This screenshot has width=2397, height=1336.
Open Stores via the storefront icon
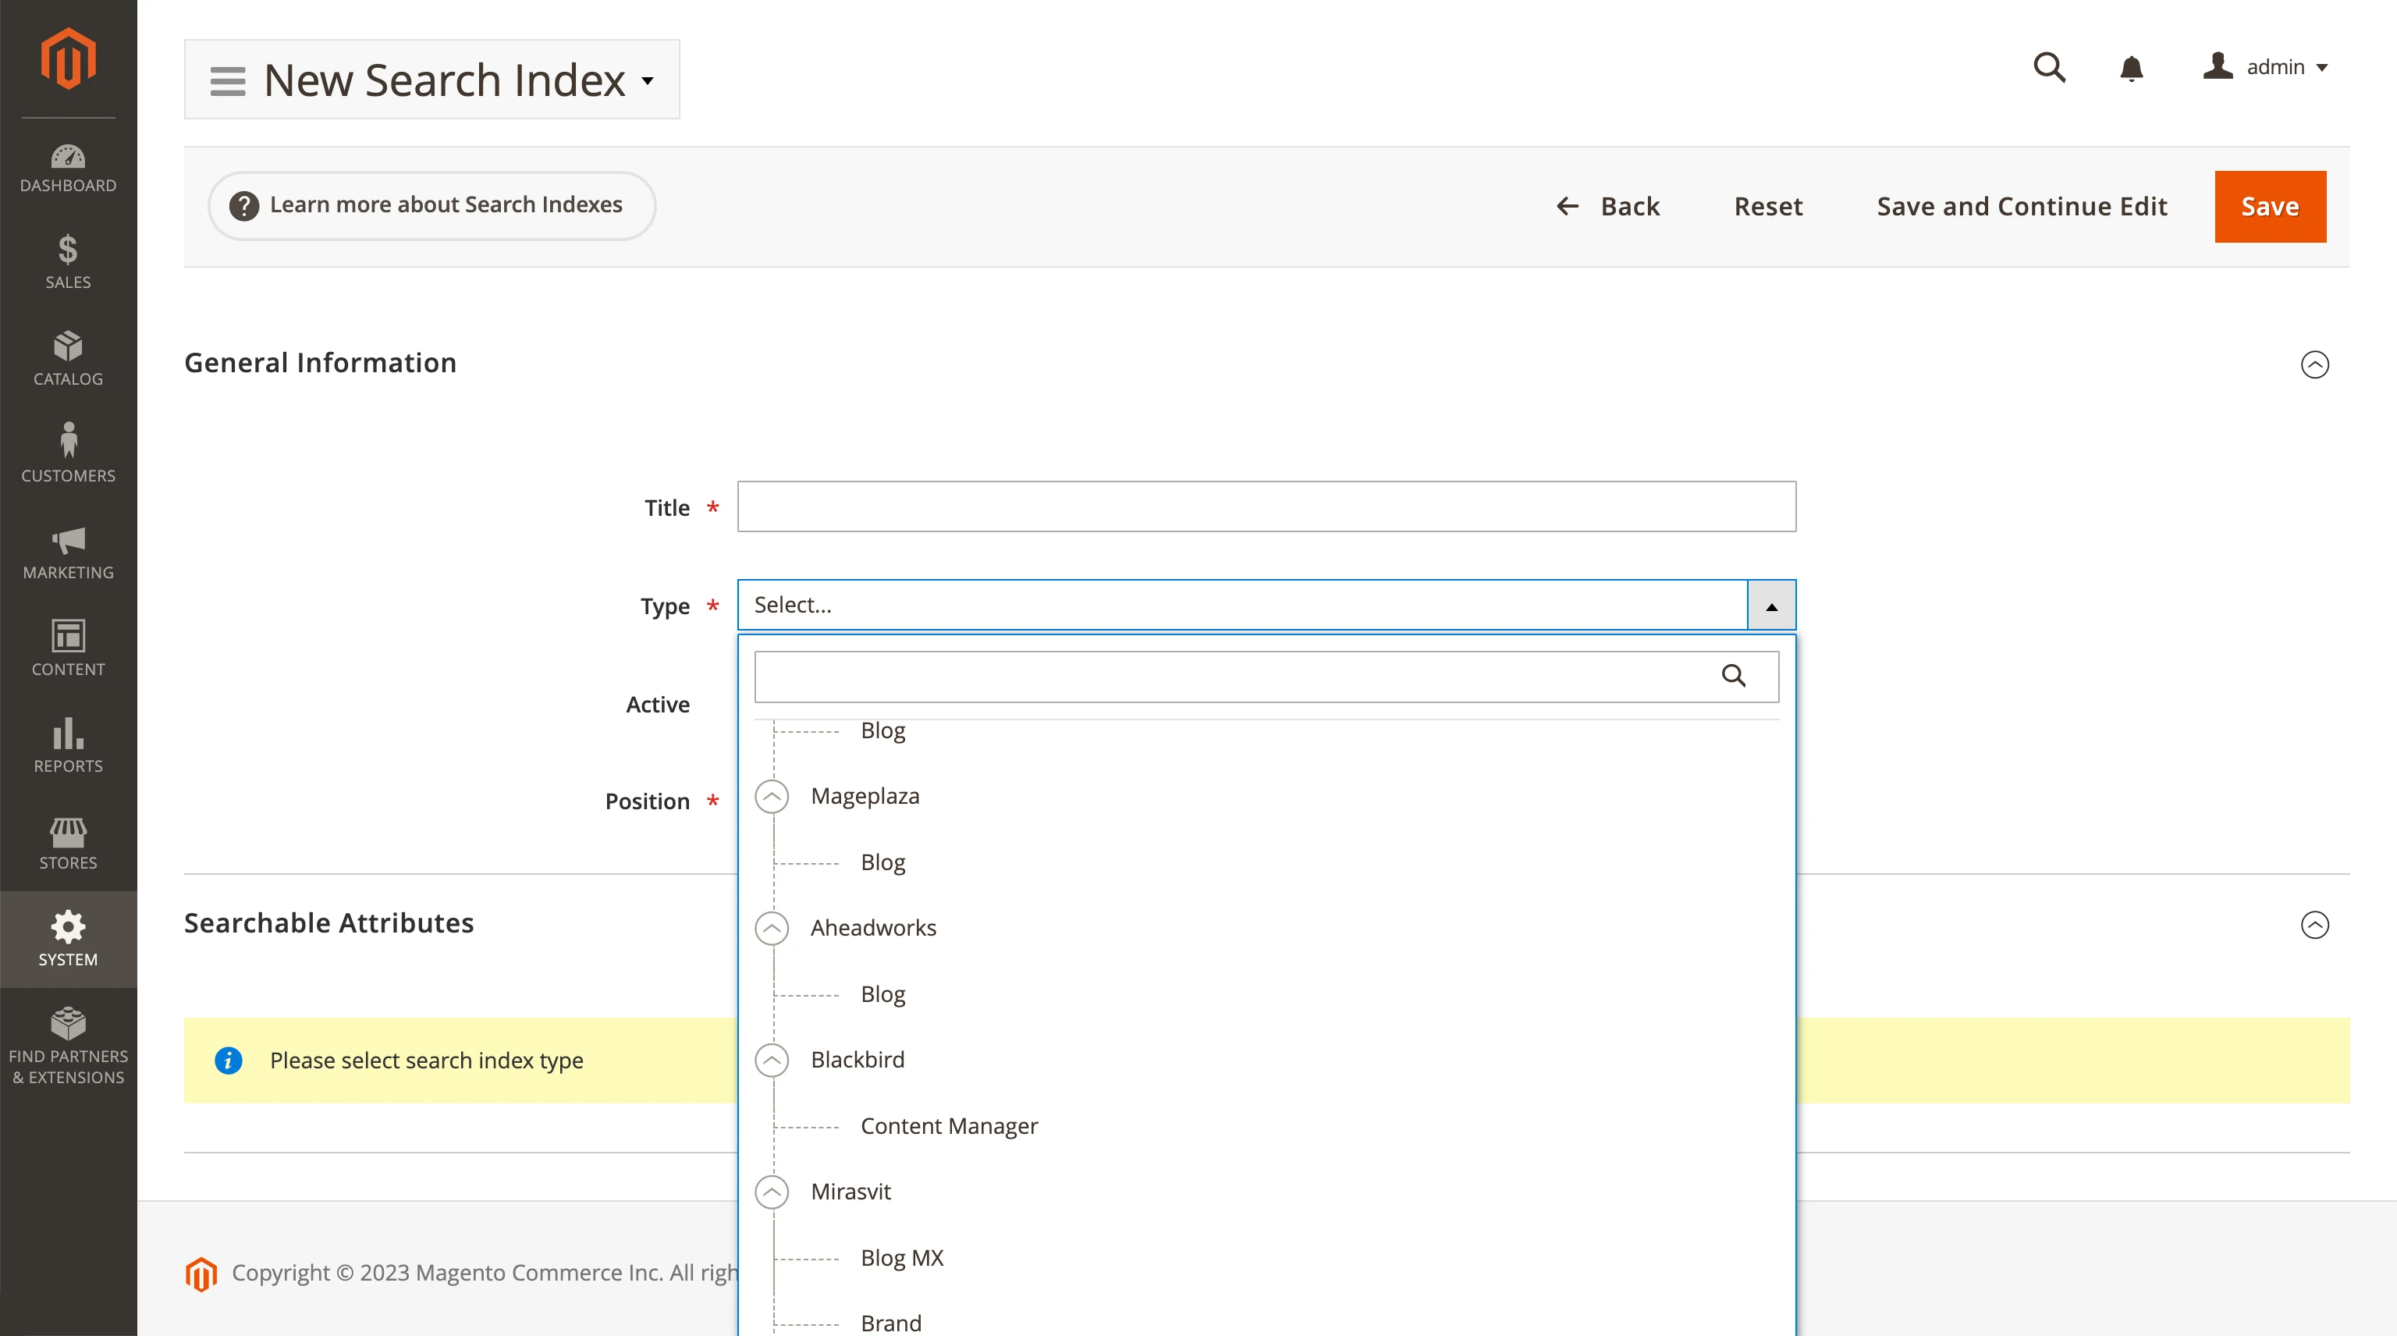(68, 831)
